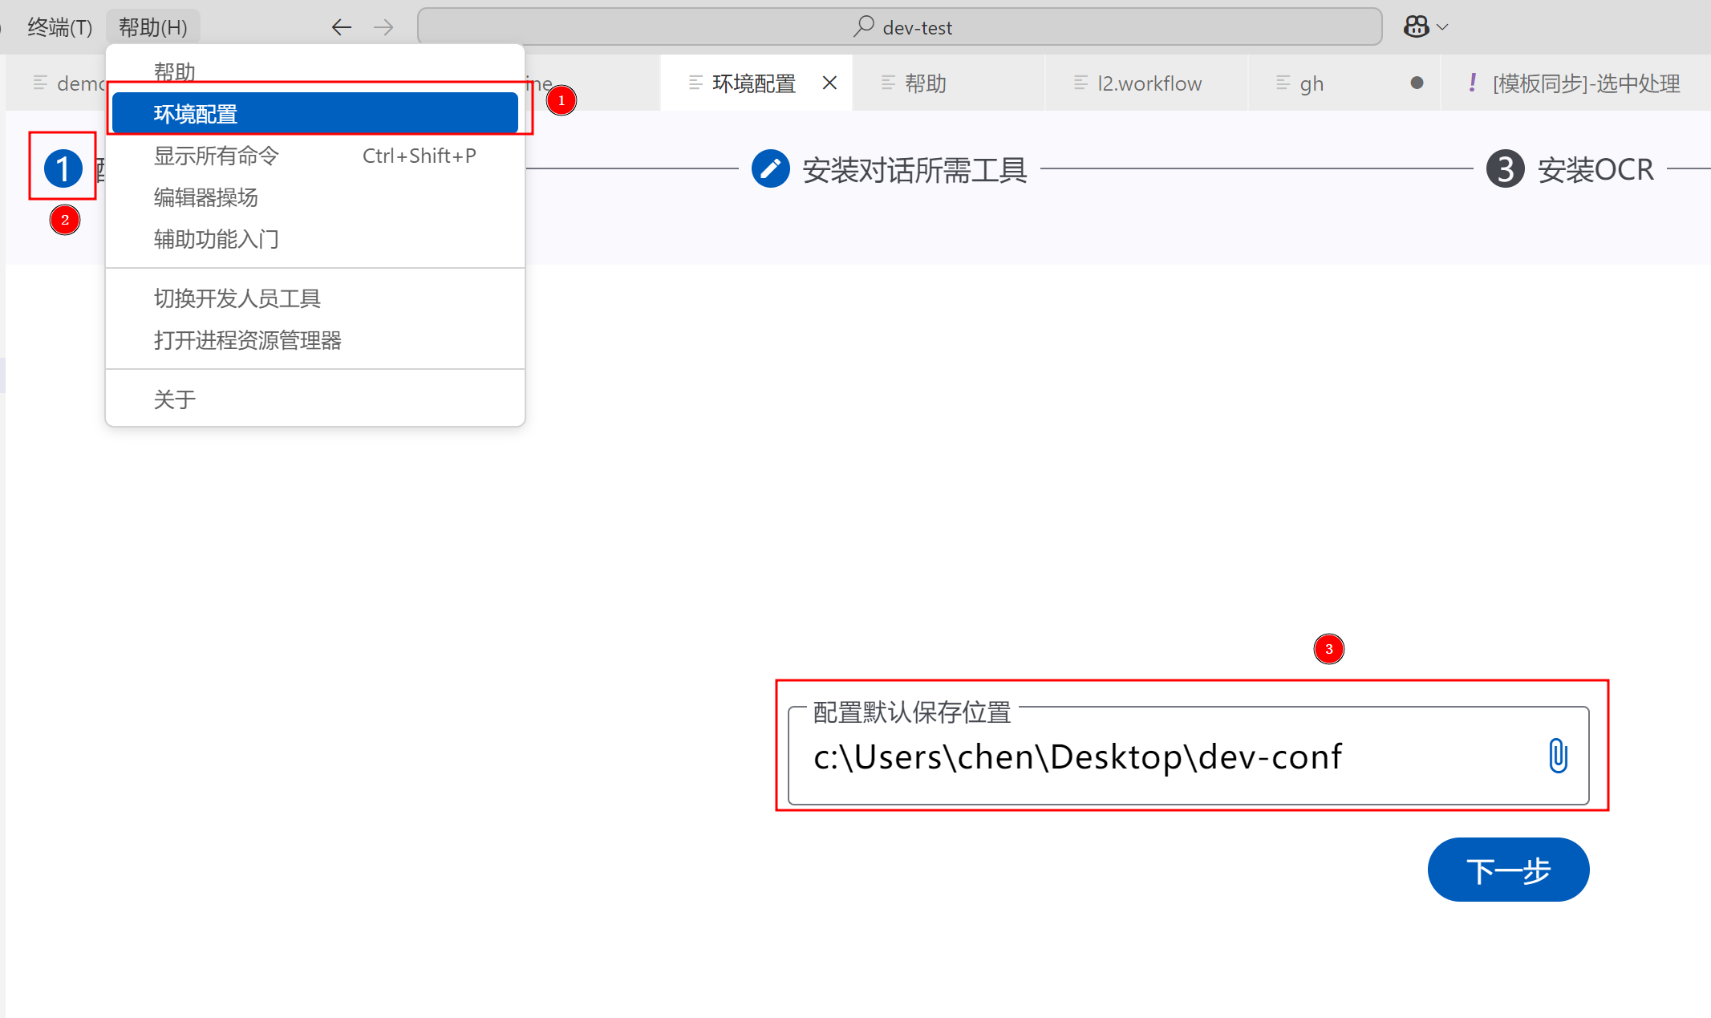Click the dev-test search box
The width and height of the screenshot is (1711, 1018).
[900, 27]
